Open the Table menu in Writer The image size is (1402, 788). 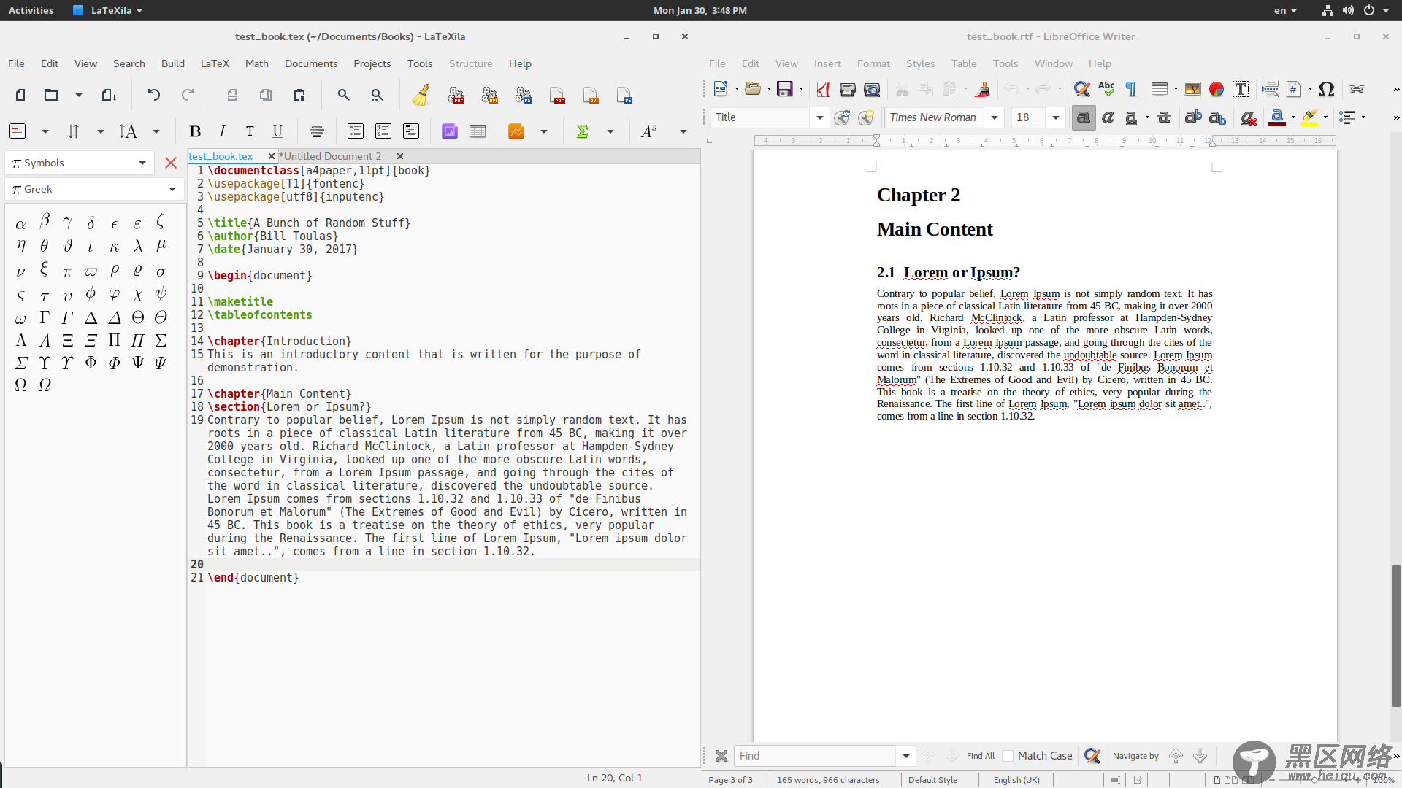point(964,63)
